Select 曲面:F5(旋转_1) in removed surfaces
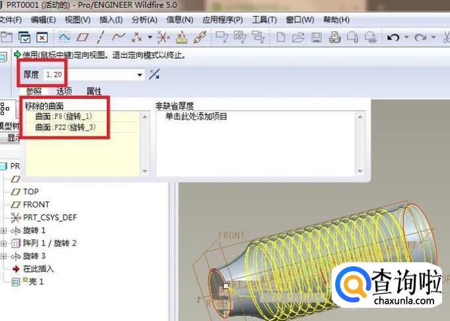Screen dimensions: 450x321 tap(83, 116)
